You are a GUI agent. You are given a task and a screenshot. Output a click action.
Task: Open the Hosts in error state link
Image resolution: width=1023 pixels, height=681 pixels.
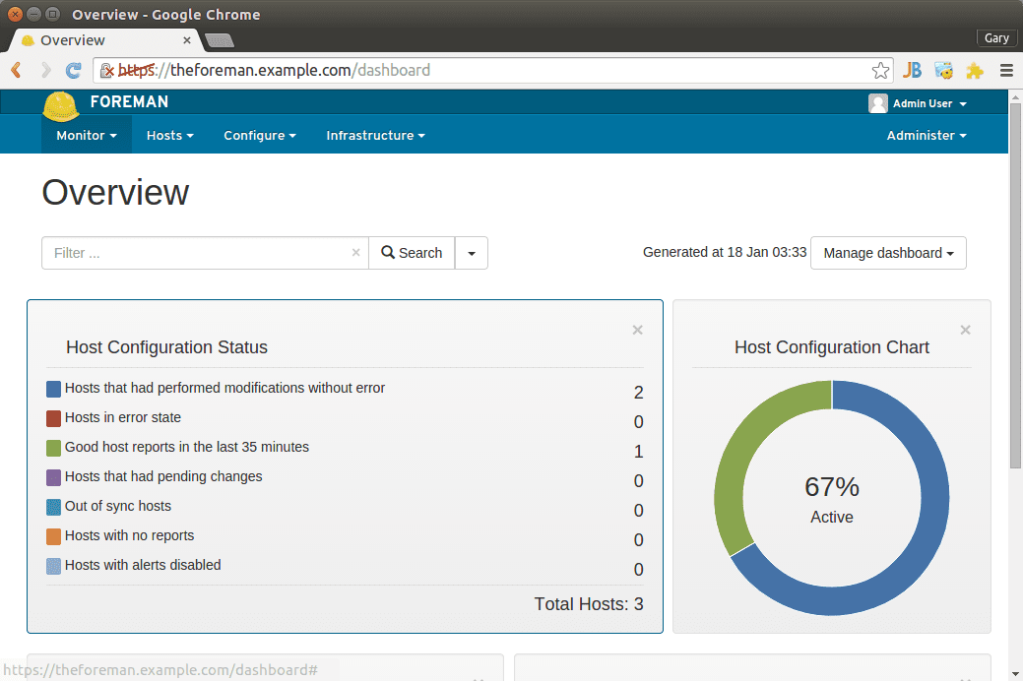(123, 417)
